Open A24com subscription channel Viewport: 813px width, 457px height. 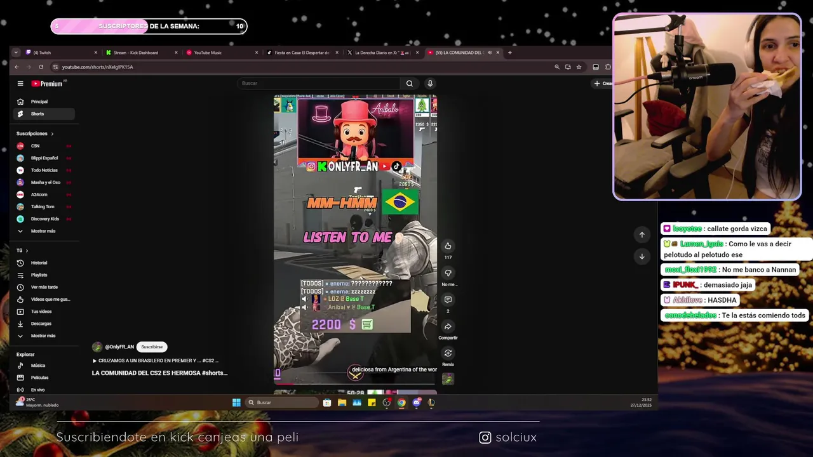[x=44, y=194]
